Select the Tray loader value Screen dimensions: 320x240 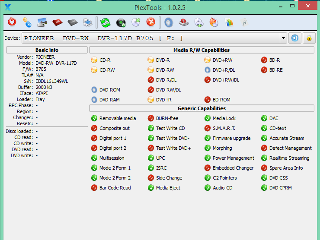click(x=40, y=99)
